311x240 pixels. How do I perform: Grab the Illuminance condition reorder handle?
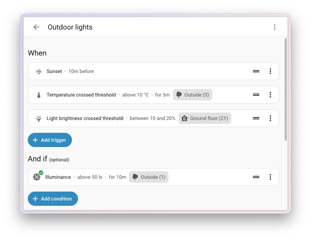pos(256,177)
